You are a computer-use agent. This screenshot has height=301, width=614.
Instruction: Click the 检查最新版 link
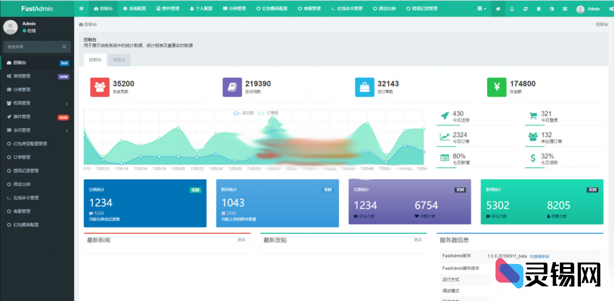539,256
